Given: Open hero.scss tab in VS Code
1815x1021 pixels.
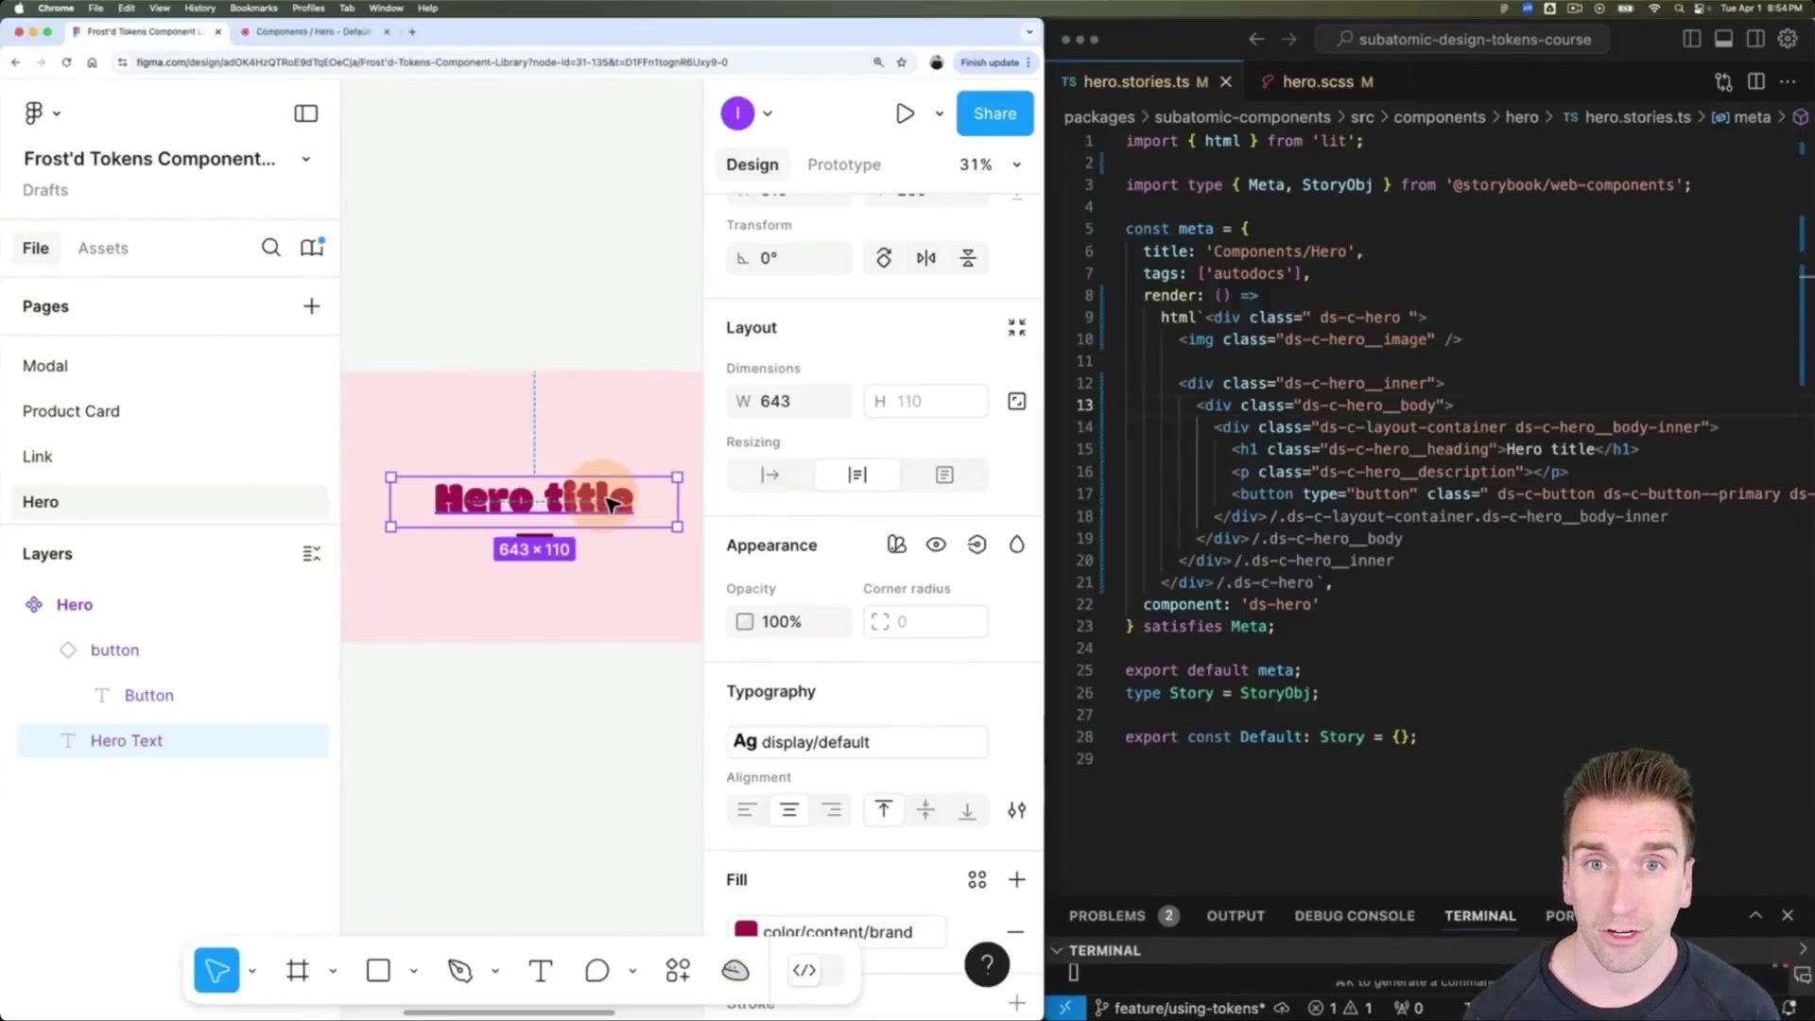Looking at the screenshot, I should tap(1318, 82).
